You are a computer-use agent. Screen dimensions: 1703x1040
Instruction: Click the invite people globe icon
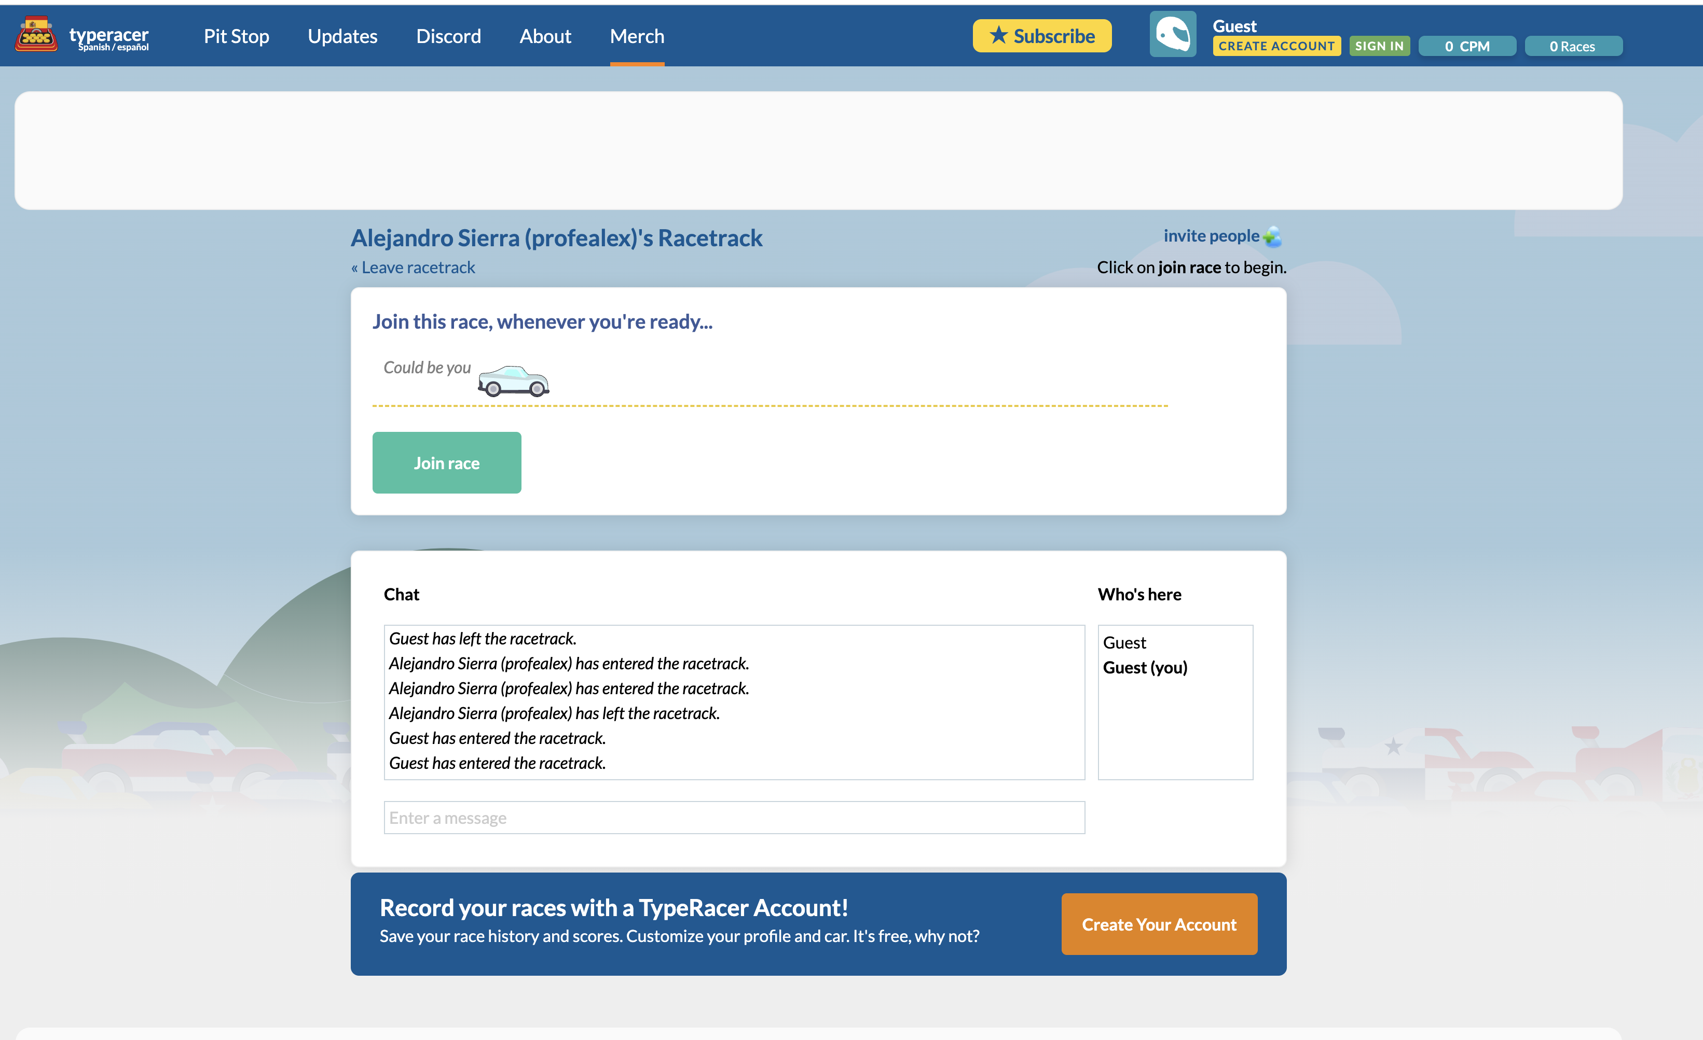pyautogui.click(x=1272, y=237)
